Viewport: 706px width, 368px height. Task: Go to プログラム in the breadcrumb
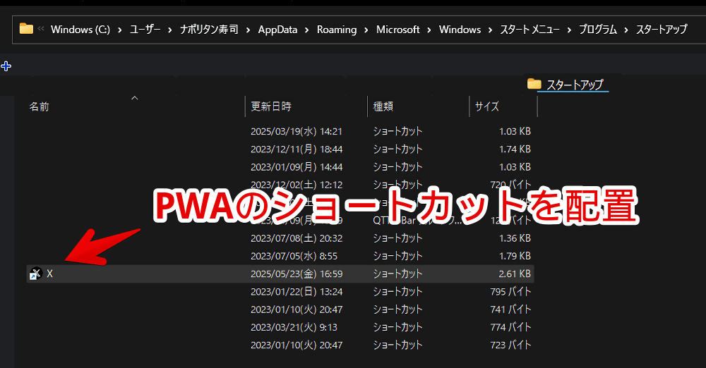pos(597,30)
